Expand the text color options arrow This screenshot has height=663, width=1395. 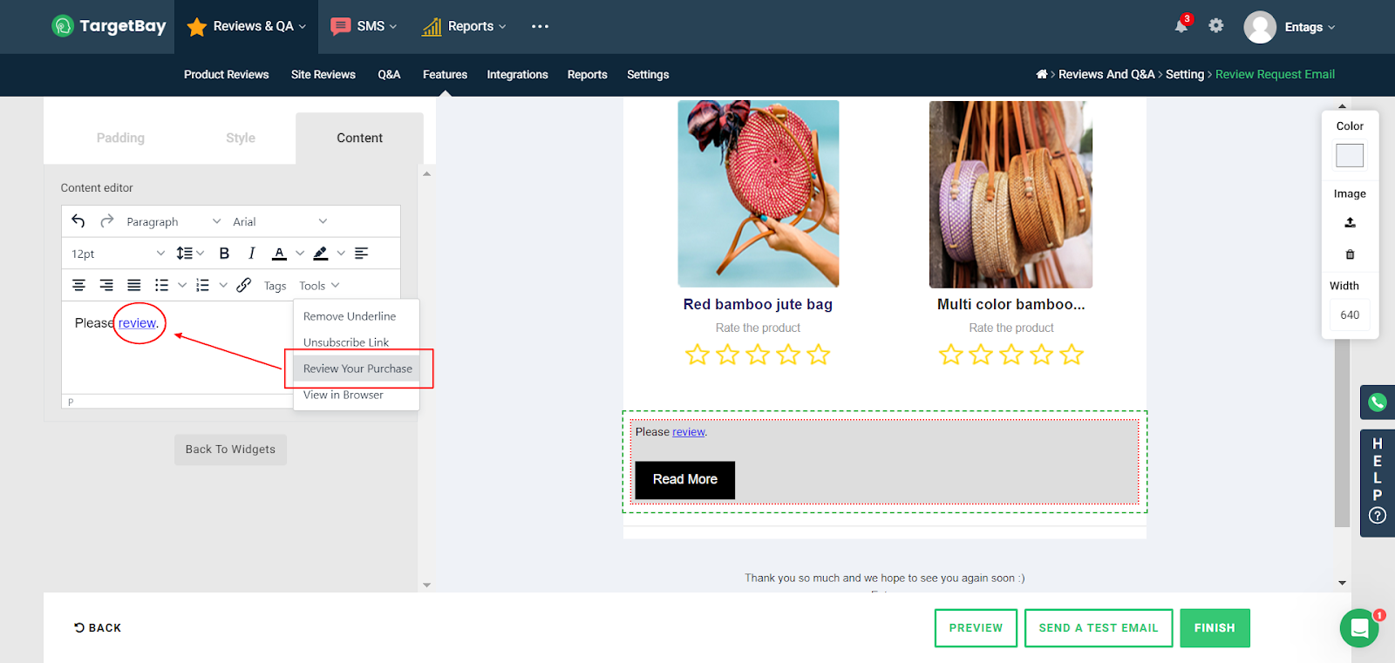click(x=300, y=254)
